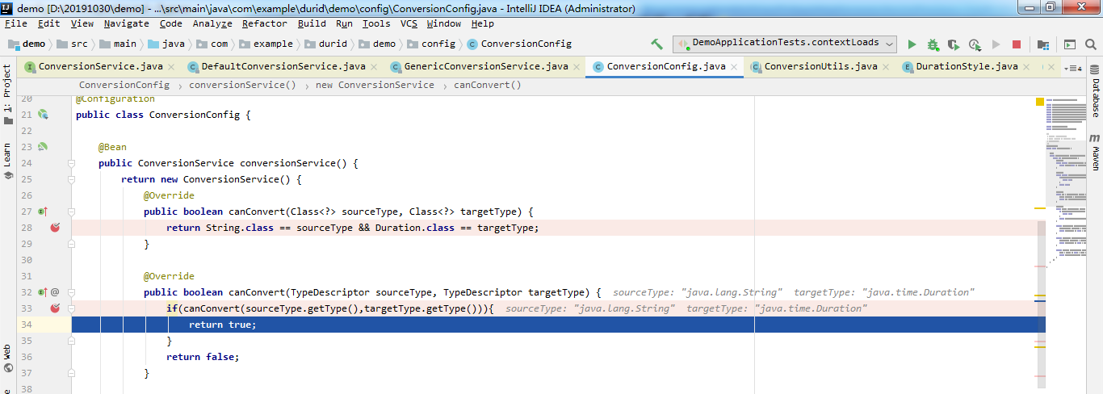Click the src folder in navigation bar

tap(72, 44)
